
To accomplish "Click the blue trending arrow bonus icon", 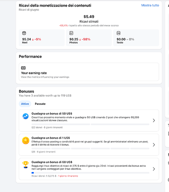I will (x=26, y=116).
